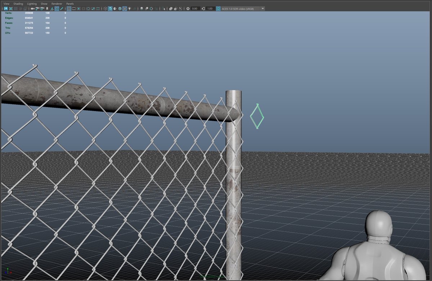The width and height of the screenshot is (432, 281).
Task: Click the Use All Lights lightbulb icon
Action: [x=129, y=9]
